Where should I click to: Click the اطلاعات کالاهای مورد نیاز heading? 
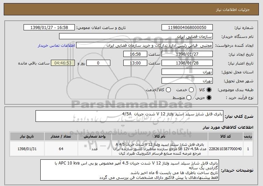[x=228, y=127]
